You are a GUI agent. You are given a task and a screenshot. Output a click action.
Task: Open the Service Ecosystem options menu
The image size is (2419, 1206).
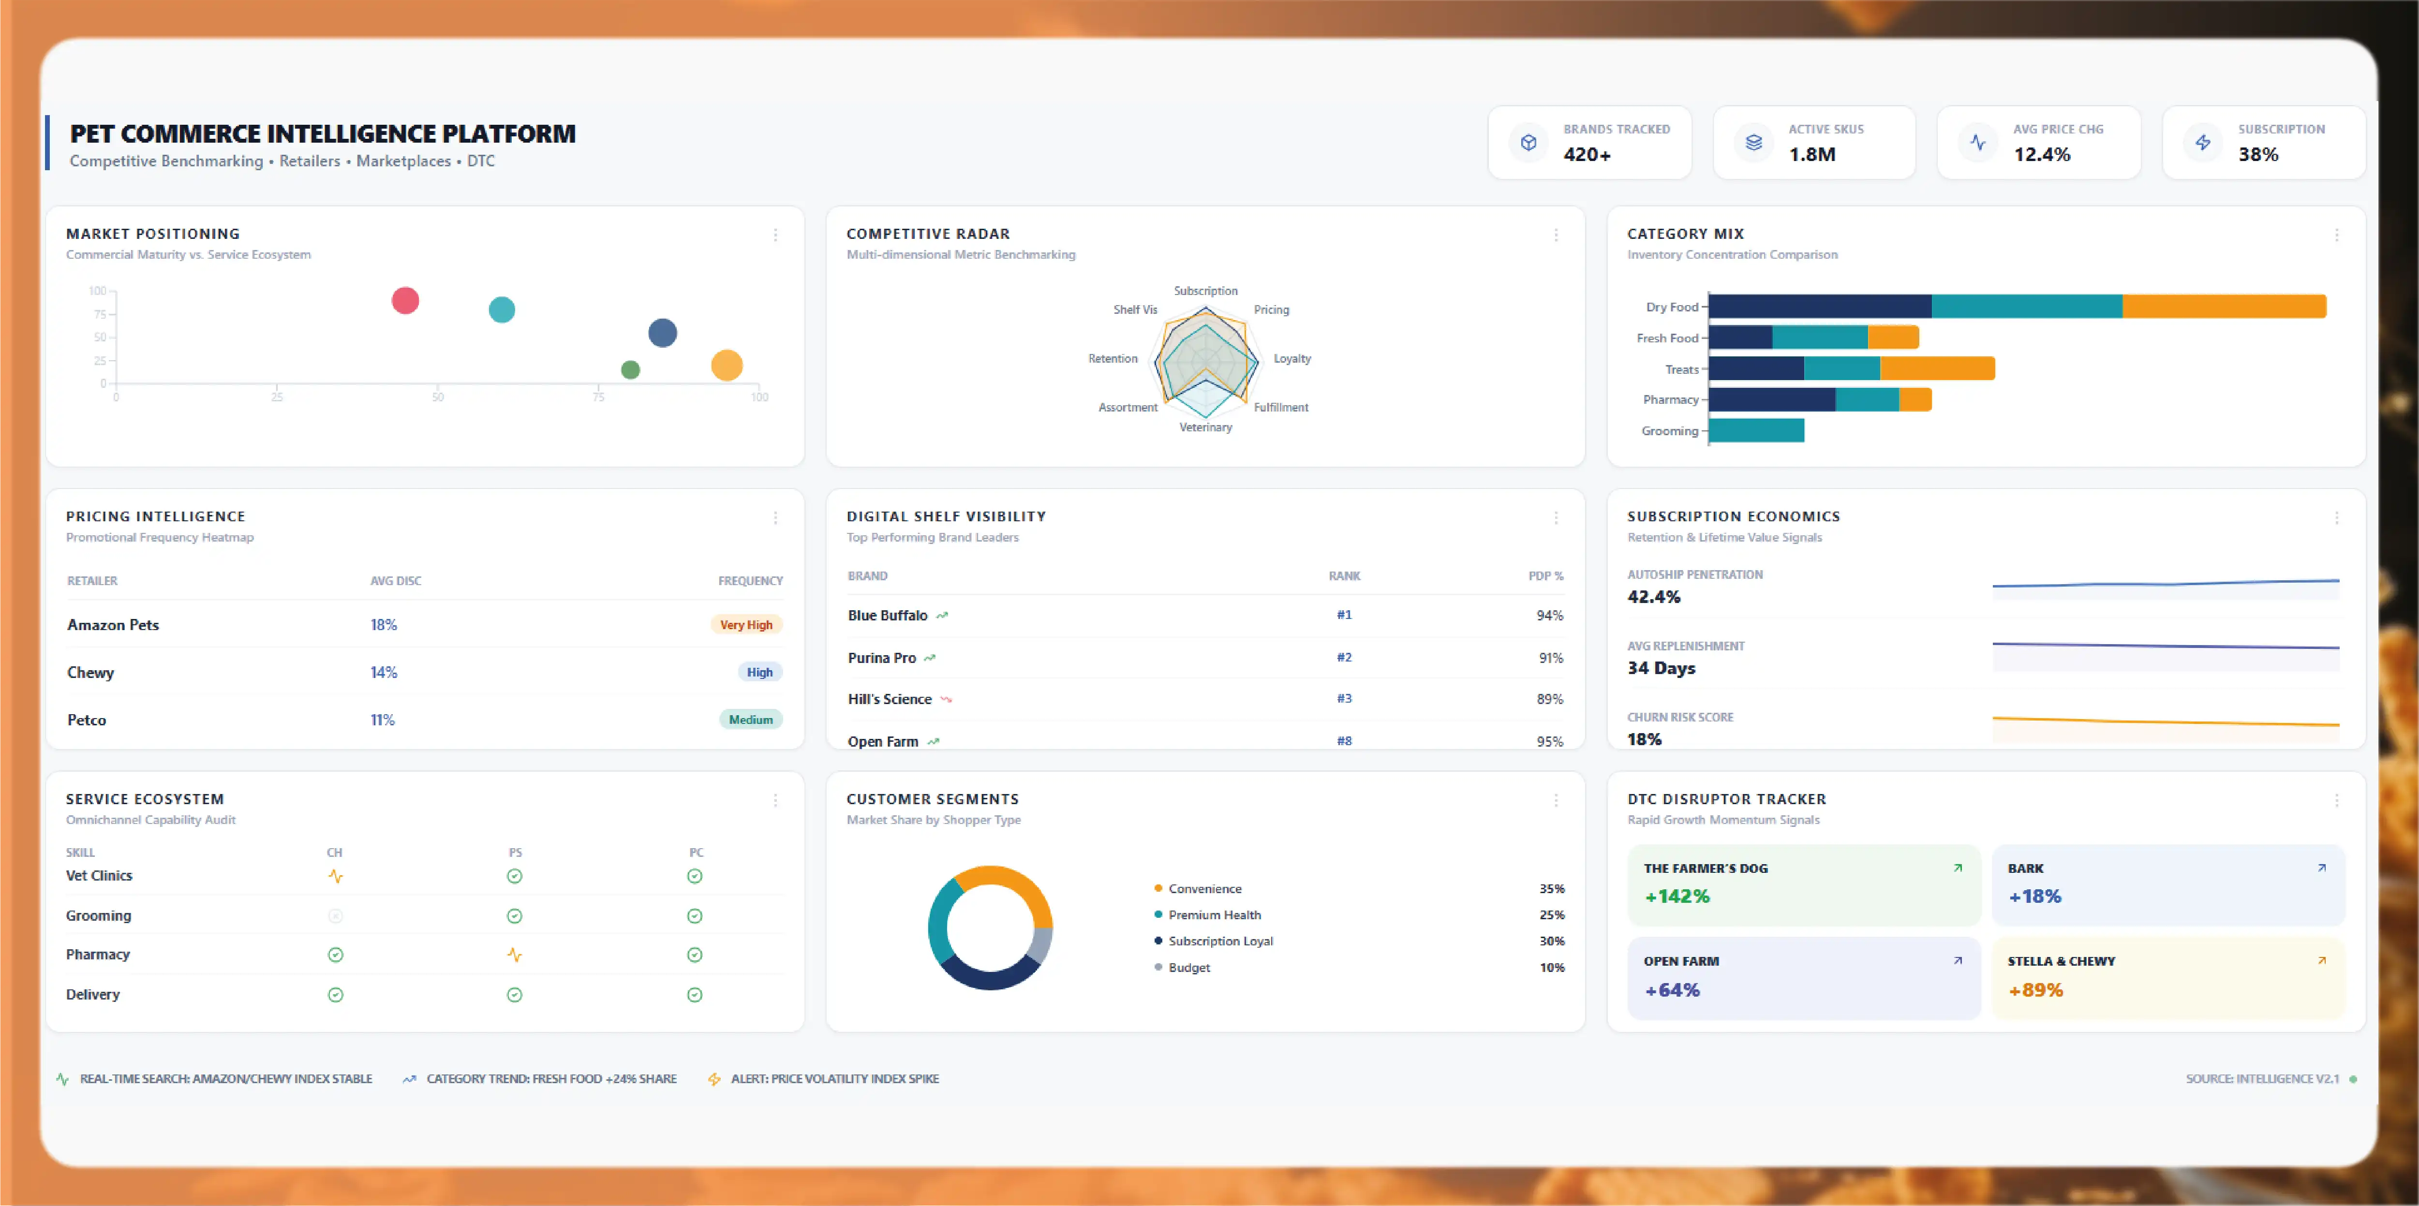pyautogui.click(x=776, y=800)
